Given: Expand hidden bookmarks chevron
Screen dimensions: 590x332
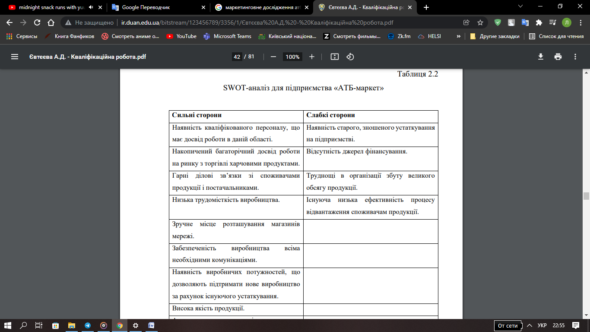Looking at the screenshot, I should [458, 36].
